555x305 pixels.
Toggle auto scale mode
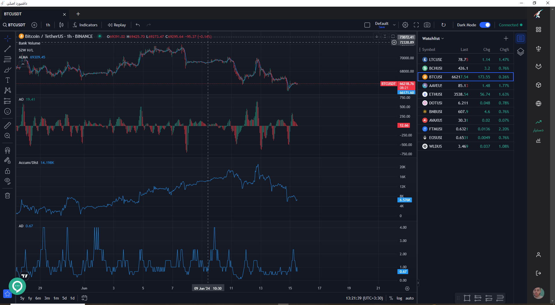coord(410,298)
